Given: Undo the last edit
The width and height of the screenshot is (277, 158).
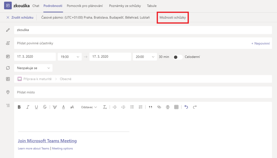Looking at the screenshot, I should coord(186,107).
